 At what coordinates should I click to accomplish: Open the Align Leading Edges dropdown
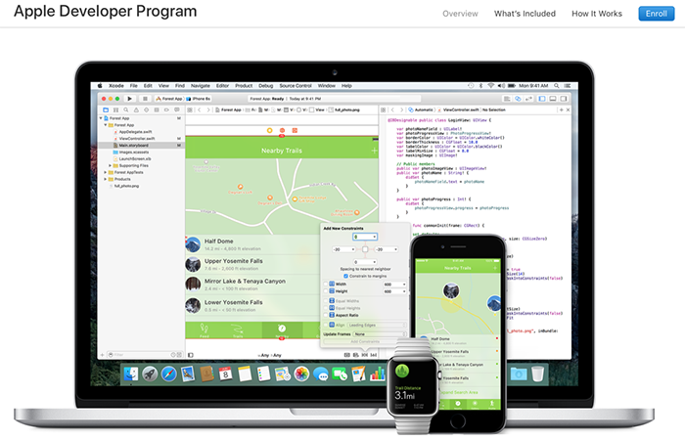point(377,325)
